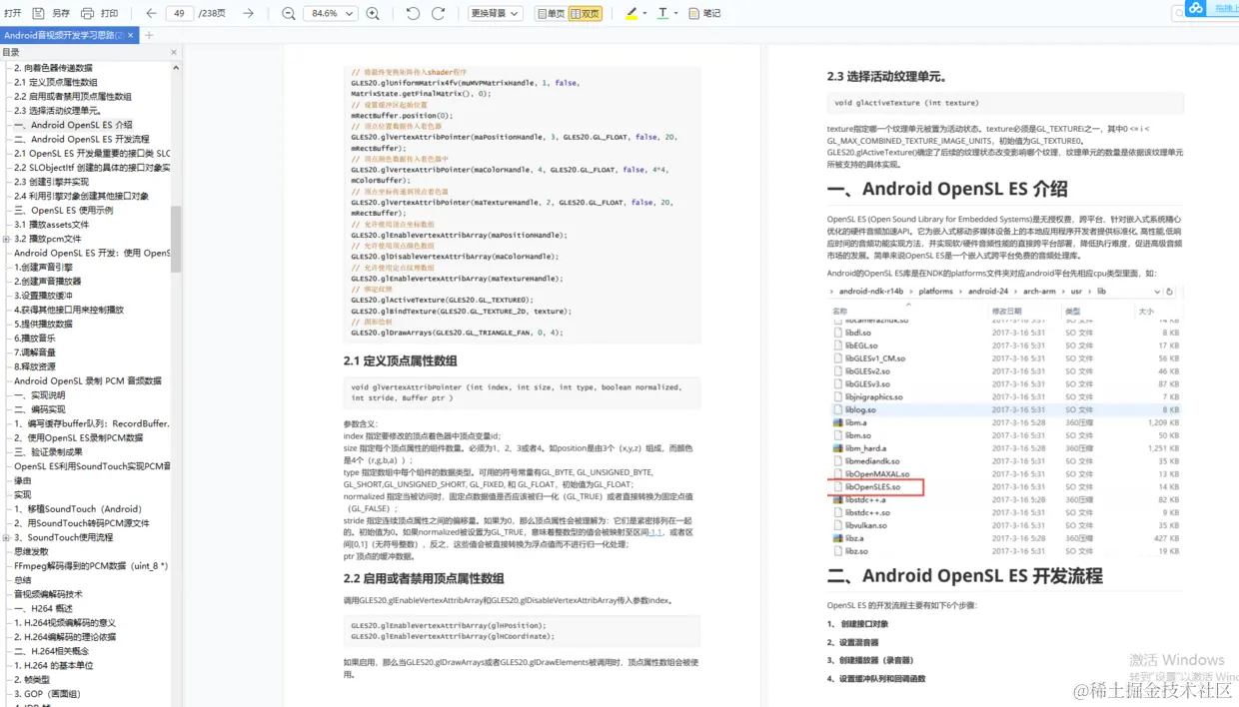Viewport: 1239px width, 707px height.
Task: Open outline item 6.播放音乐
Action: point(35,339)
